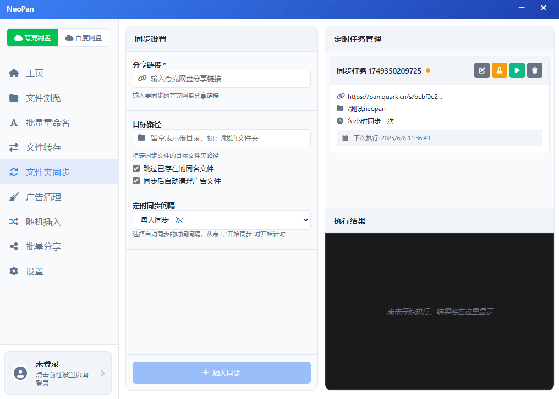Toggle 跳过已存在的同名文件 checkbox
Viewport: 559px width, 399px height.
pos(136,169)
